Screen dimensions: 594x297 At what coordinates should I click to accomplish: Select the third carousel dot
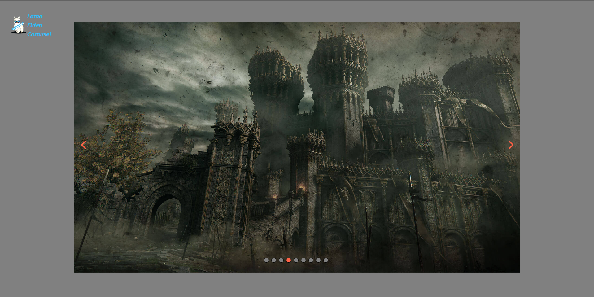point(281,260)
